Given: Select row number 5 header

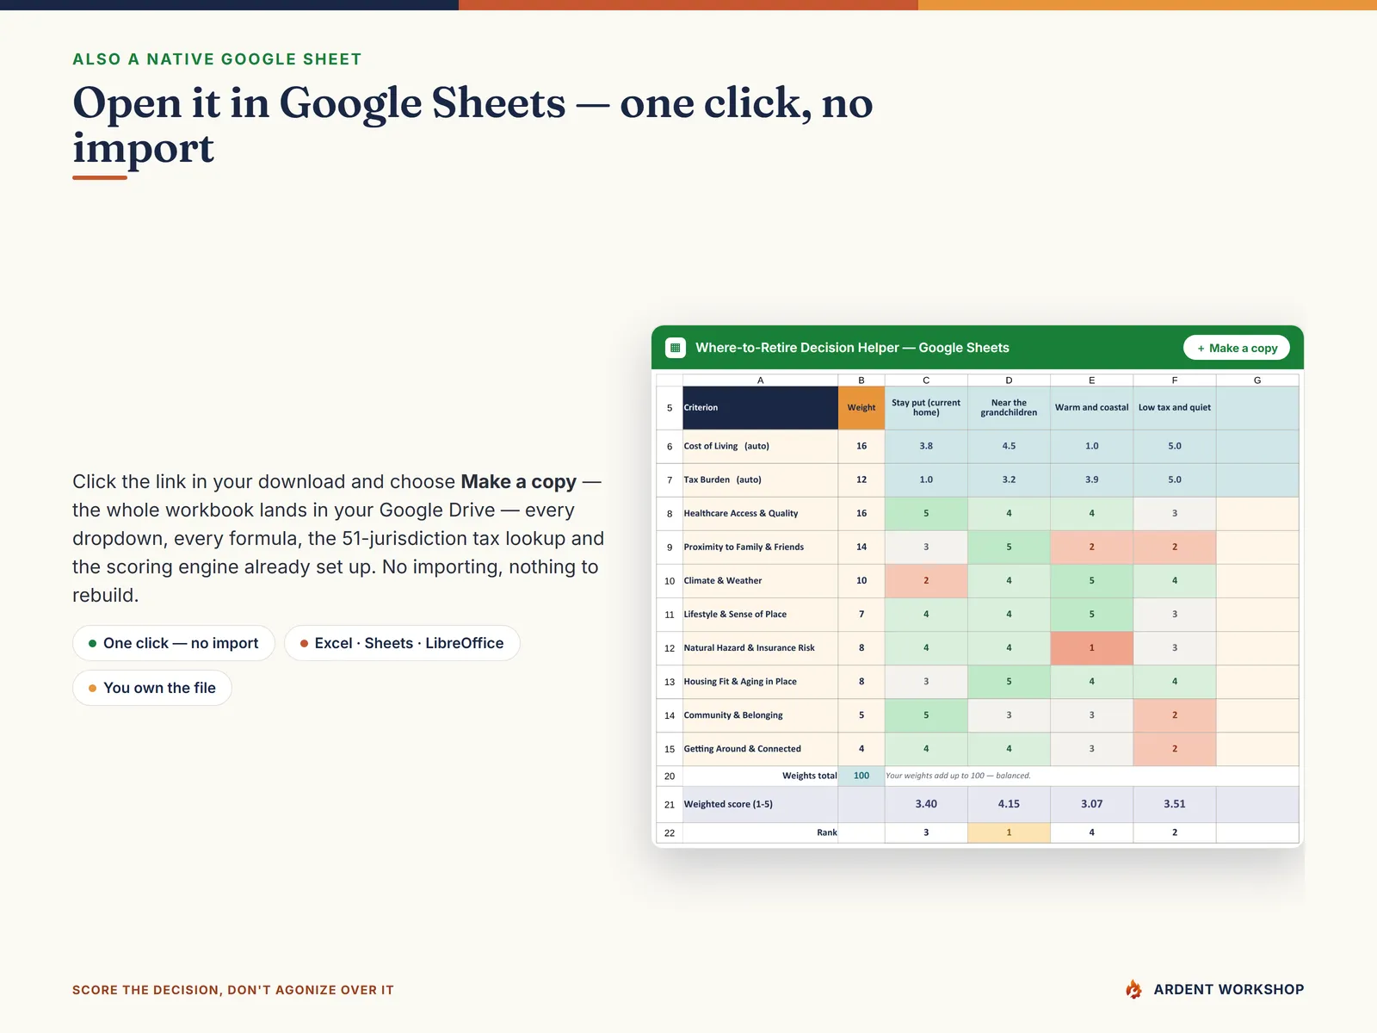Looking at the screenshot, I should tap(670, 408).
